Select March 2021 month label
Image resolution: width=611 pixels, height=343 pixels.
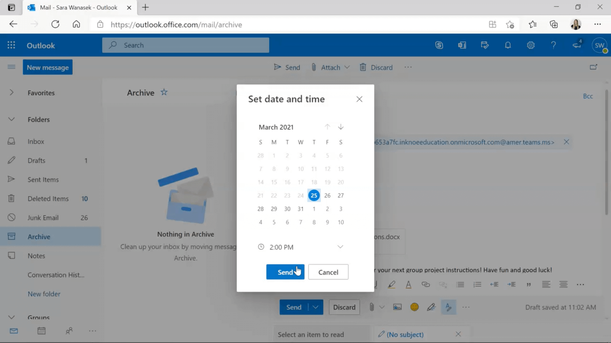coord(276,127)
